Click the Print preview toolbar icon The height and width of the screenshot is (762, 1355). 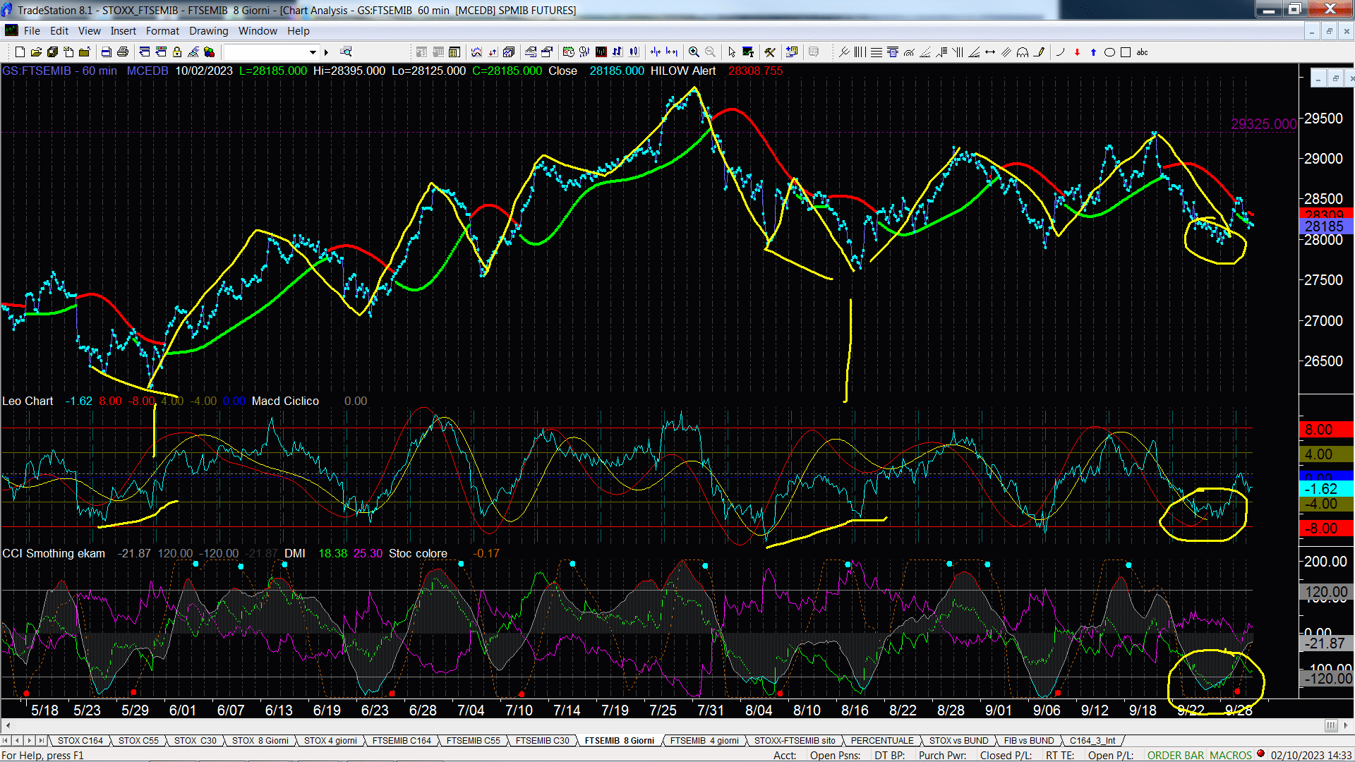pos(106,52)
